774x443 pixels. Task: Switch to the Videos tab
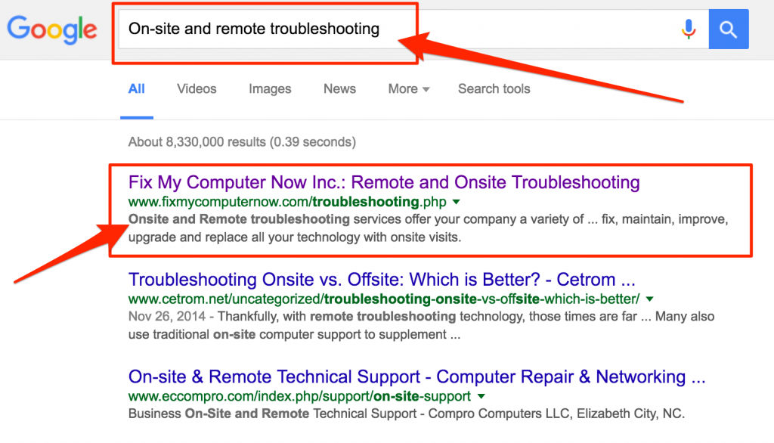point(197,89)
